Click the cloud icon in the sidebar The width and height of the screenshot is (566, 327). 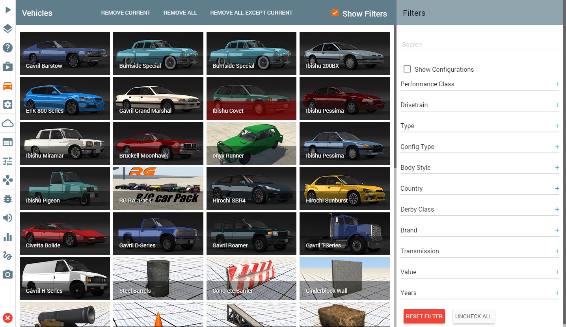7,123
